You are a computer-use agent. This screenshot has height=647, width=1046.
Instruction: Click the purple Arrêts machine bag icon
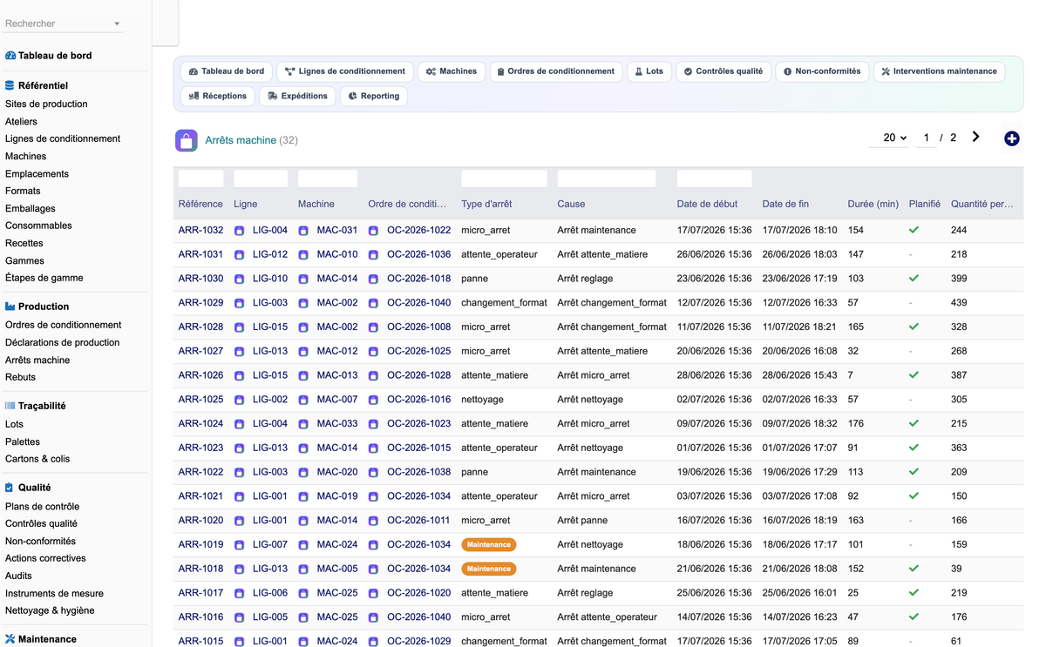click(x=186, y=140)
